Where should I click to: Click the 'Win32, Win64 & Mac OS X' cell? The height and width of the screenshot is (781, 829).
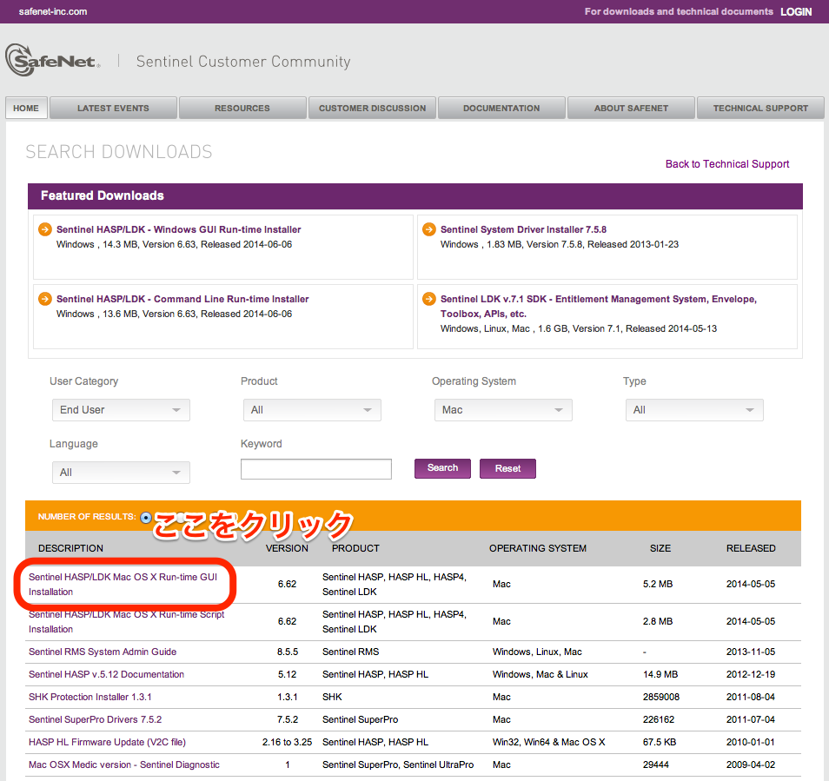[x=549, y=742]
